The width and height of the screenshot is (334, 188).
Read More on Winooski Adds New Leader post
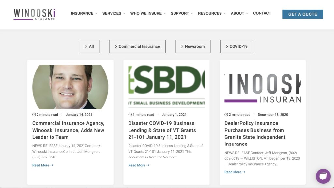tap(43, 165)
